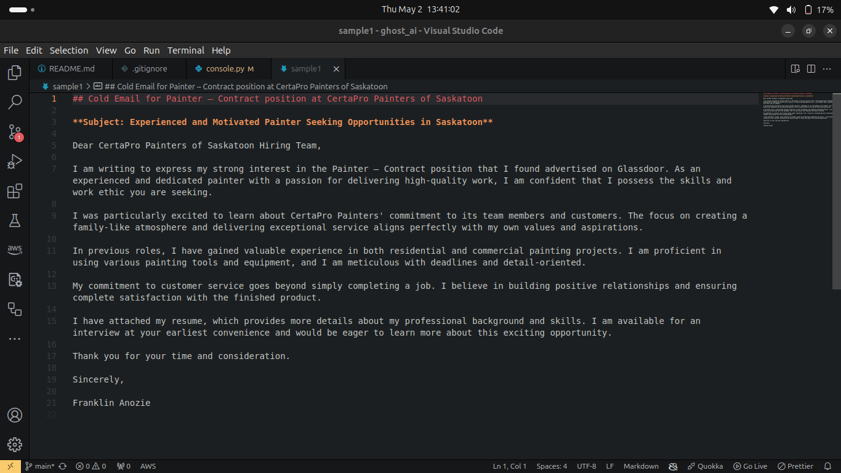Show additional views ellipsis in activity bar
This screenshot has width=841, height=473.
point(15,339)
